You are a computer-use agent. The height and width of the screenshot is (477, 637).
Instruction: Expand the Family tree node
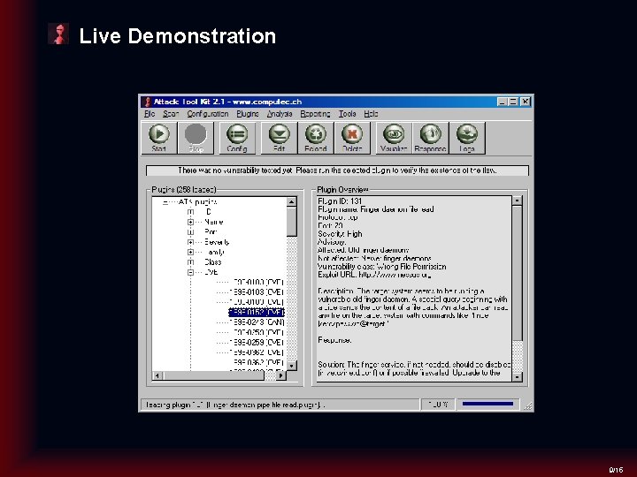[x=190, y=252]
